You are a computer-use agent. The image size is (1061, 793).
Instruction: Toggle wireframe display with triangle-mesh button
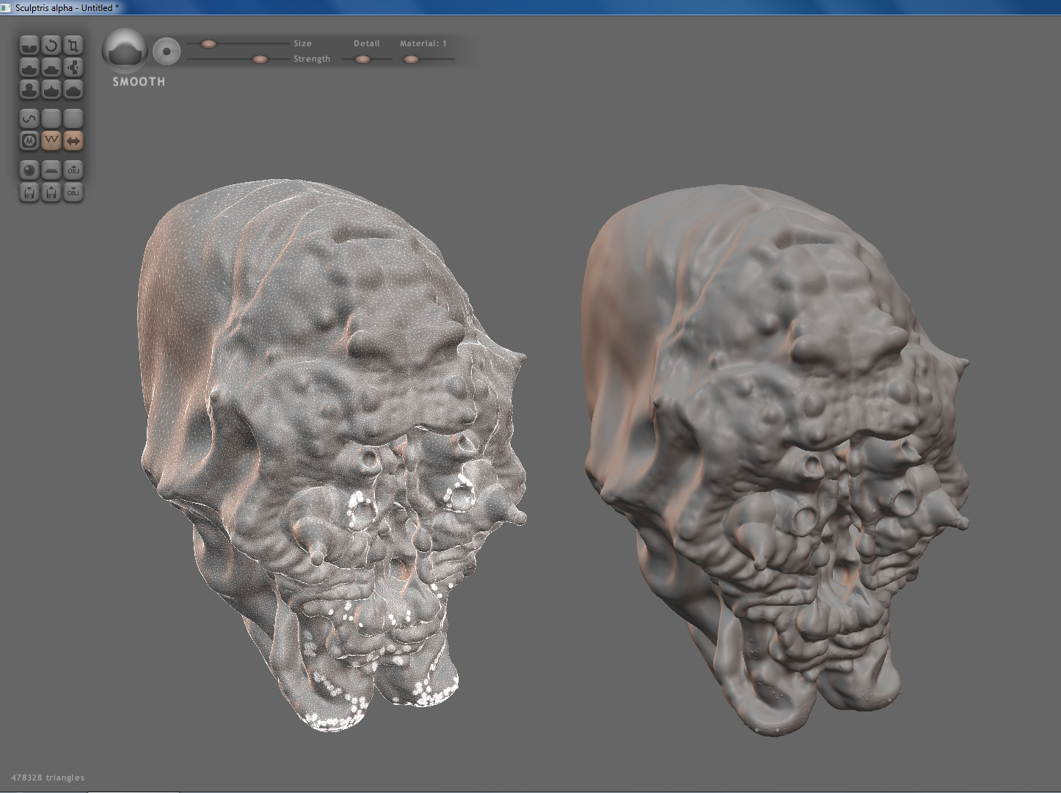pos(51,140)
